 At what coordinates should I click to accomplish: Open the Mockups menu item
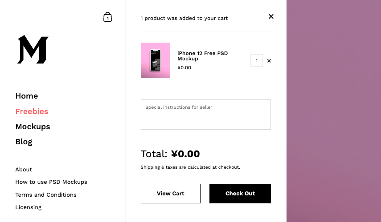pos(33,127)
